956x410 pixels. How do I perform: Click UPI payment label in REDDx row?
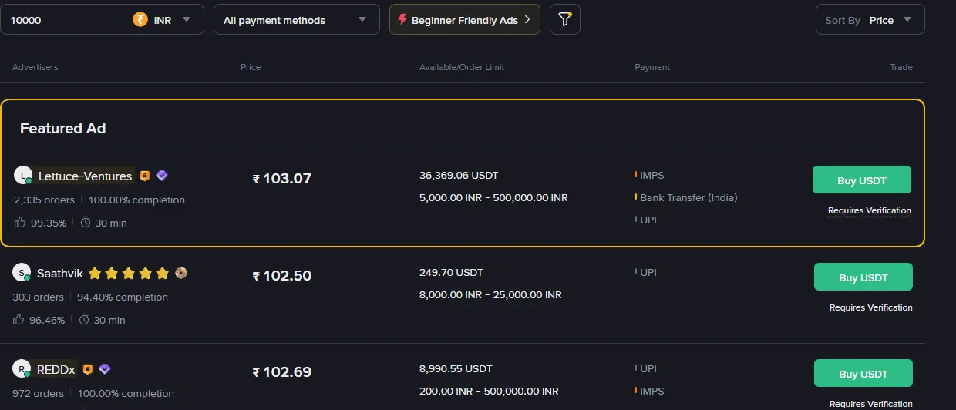click(648, 369)
